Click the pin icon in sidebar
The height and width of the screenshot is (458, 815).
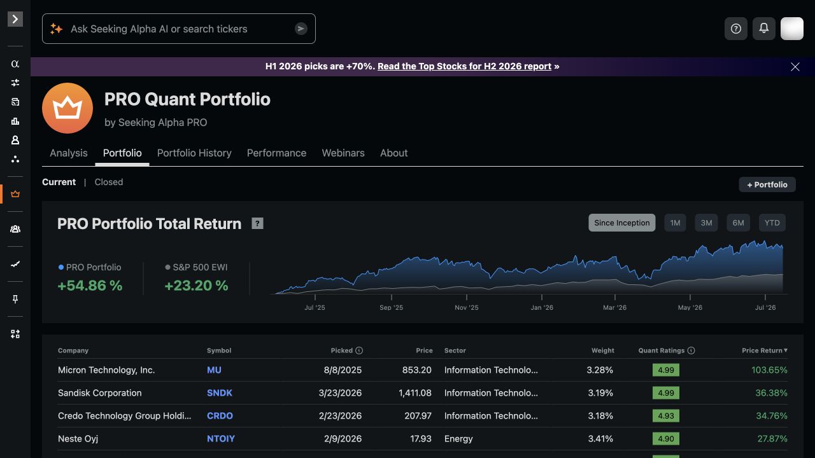coord(15,299)
